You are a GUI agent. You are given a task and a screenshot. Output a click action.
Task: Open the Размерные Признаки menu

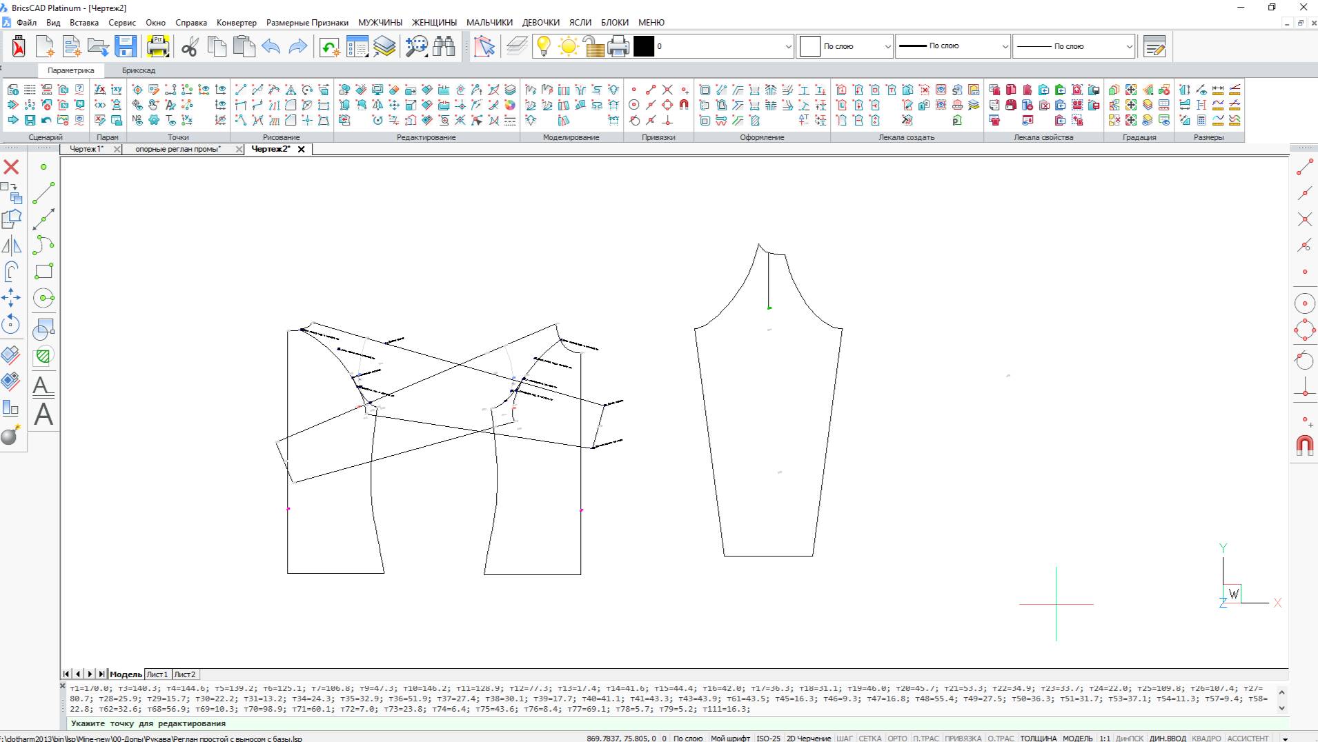(x=307, y=22)
